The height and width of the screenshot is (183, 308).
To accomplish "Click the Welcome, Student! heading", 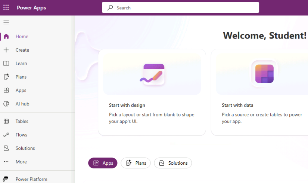I will click(265, 36).
